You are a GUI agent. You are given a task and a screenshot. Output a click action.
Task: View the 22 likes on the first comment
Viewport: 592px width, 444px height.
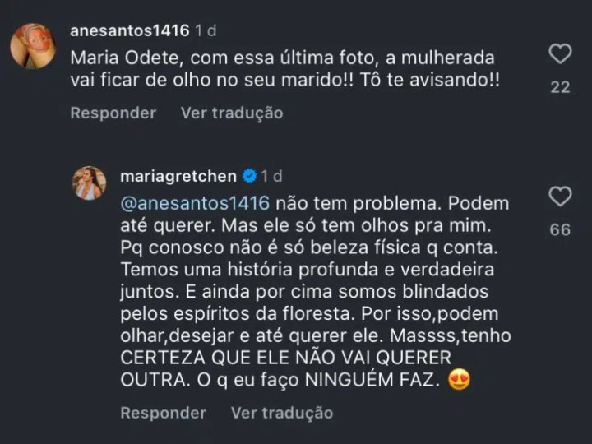point(560,87)
